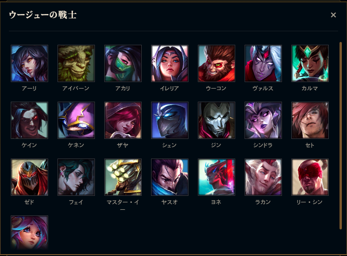This screenshot has width=347, height=256.
Task: Choose the ゼド champion portrait
Action: pos(29,177)
